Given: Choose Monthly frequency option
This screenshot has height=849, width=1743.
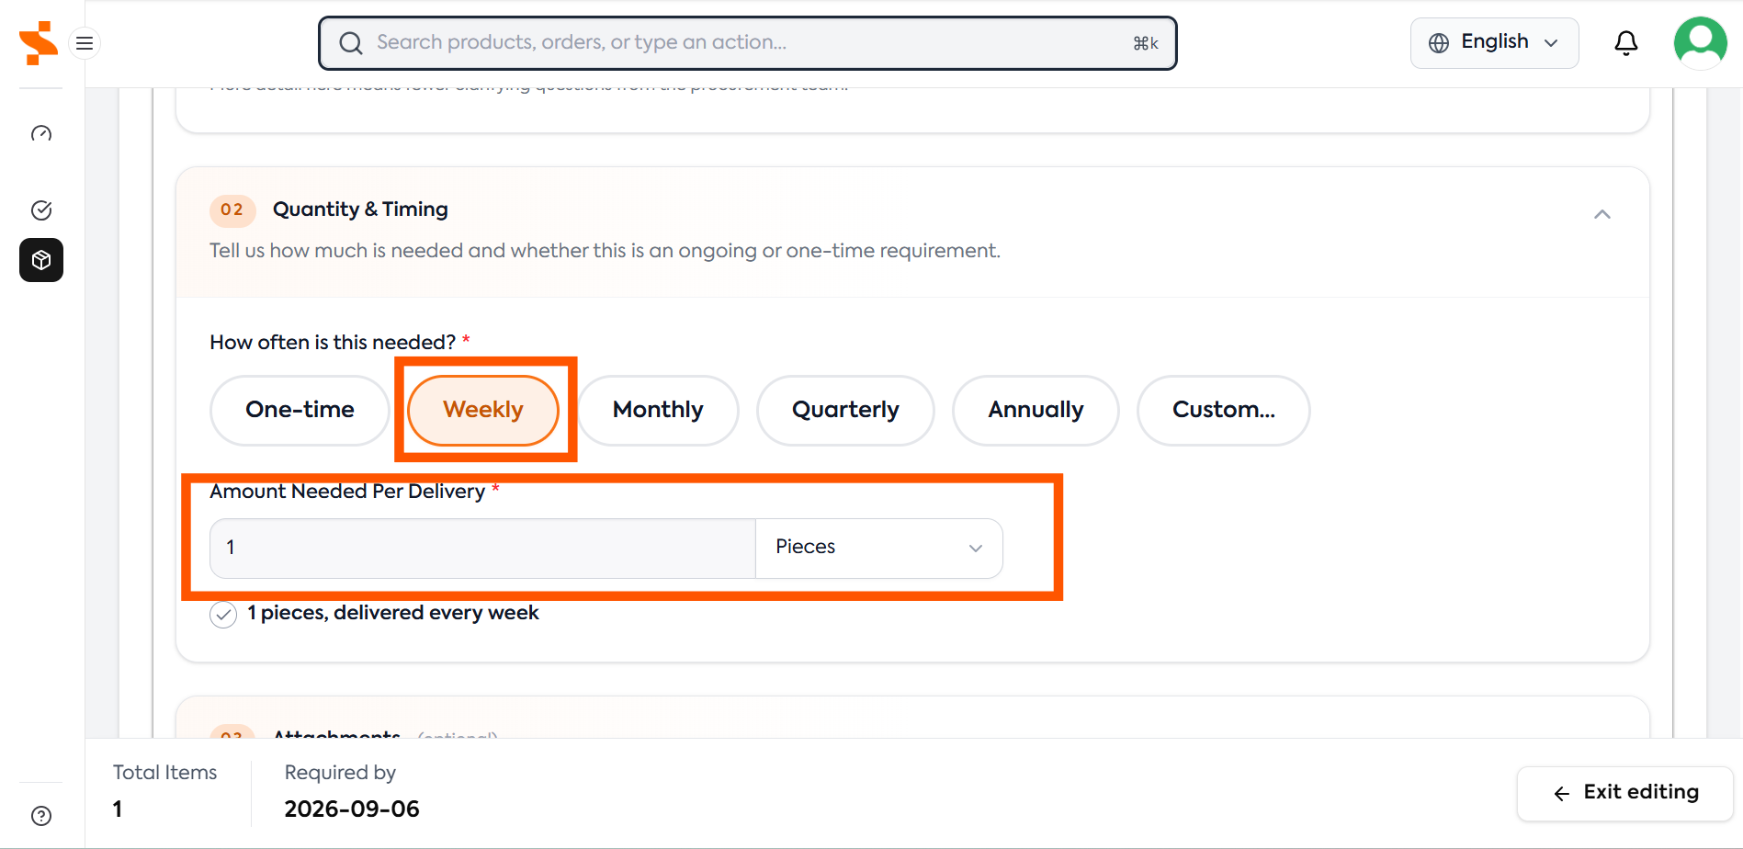Looking at the screenshot, I should [658, 410].
